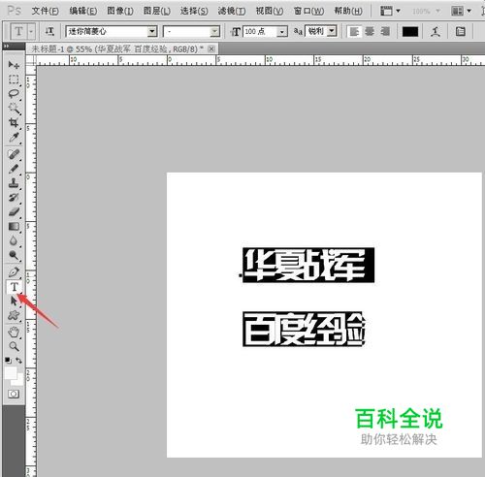Open the 滤镜(T) menu

[232, 11]
